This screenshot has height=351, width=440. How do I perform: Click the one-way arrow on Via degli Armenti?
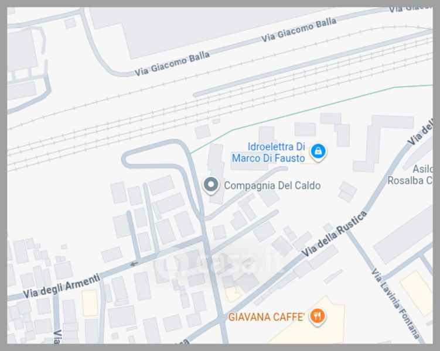click(134, 264)
